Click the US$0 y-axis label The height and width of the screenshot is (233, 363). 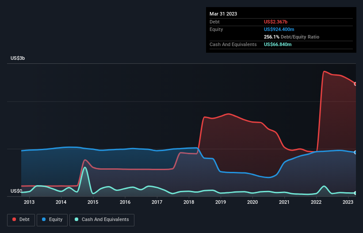pos(16,191)
